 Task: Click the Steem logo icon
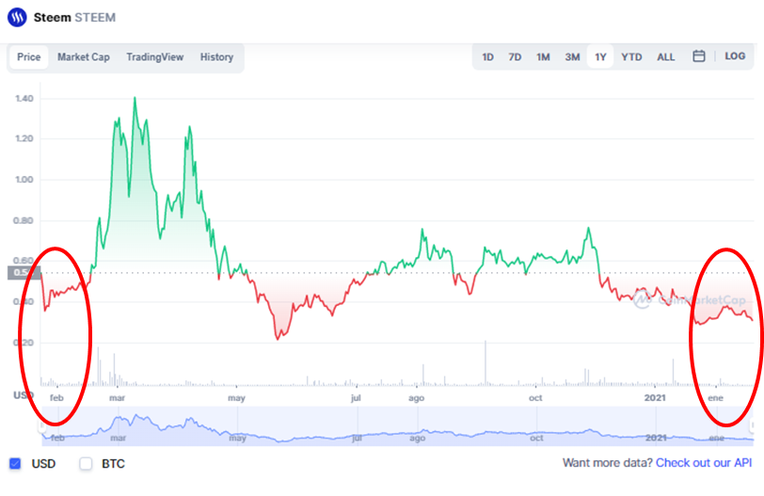click(x=17, y=18)
